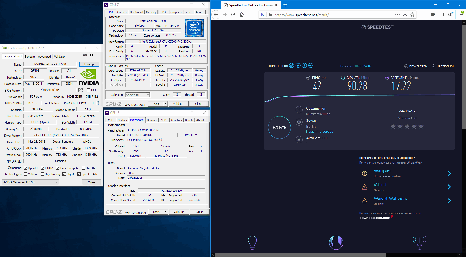466x257 pixels.
Task: Click Validate in the upper CPU-Z window
Action: tap(178, 104)
